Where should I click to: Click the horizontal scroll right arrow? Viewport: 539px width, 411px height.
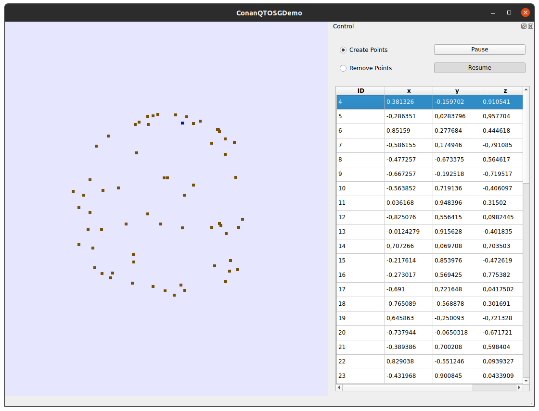coord(519,387)
